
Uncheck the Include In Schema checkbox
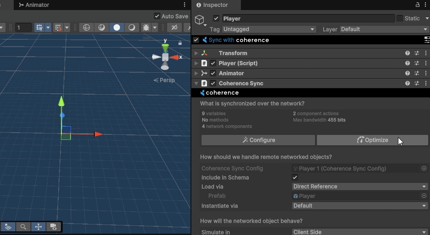tap(295, 177)
